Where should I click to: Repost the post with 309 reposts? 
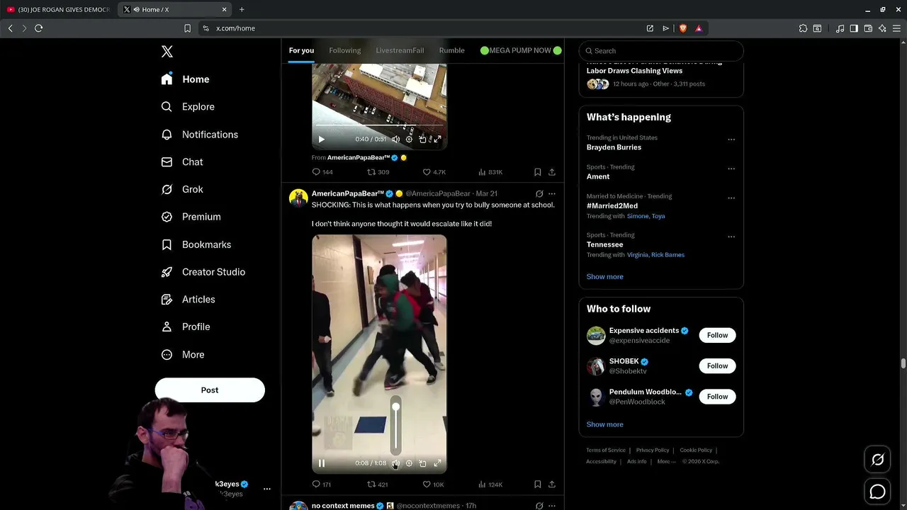378,172
